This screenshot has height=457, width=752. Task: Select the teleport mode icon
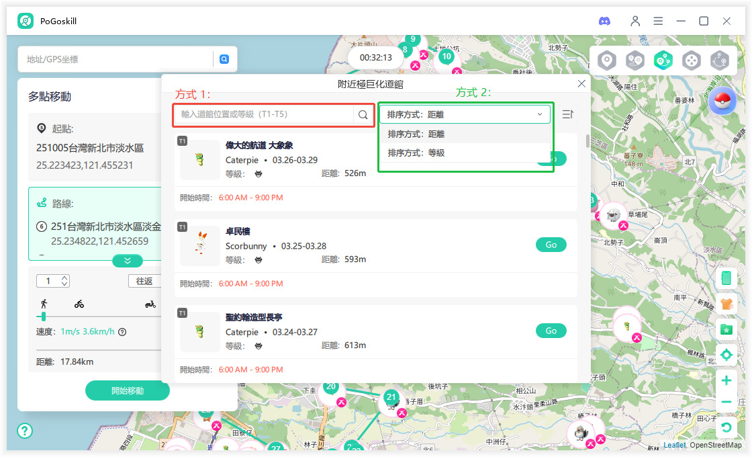click(606, 60)
